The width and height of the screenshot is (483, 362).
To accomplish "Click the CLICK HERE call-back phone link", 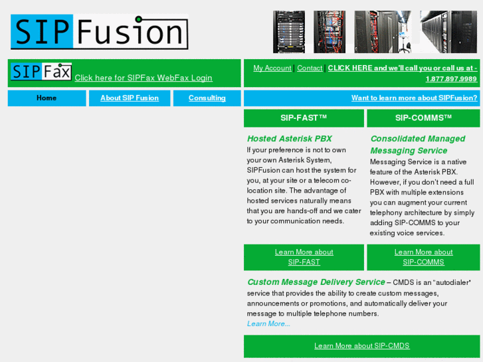I will [x=403, y=73].
